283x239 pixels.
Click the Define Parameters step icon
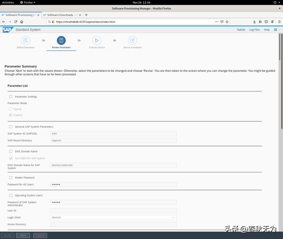click(25, 40)
